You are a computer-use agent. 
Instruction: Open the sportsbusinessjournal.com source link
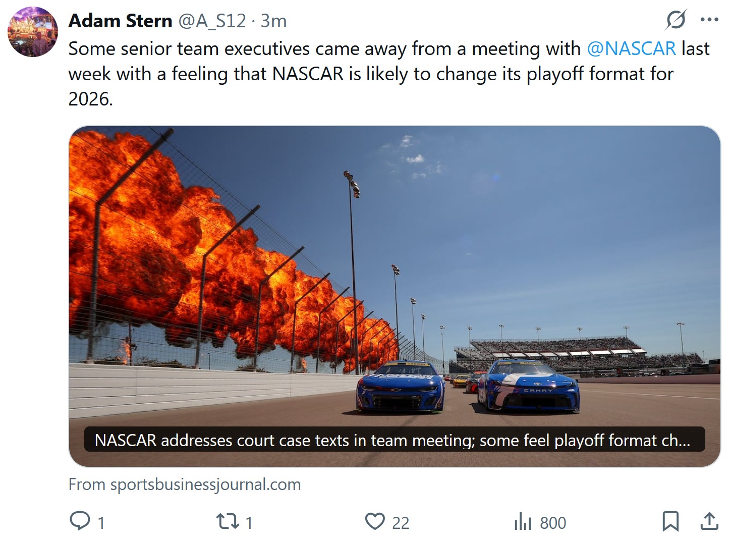[185, 484]
